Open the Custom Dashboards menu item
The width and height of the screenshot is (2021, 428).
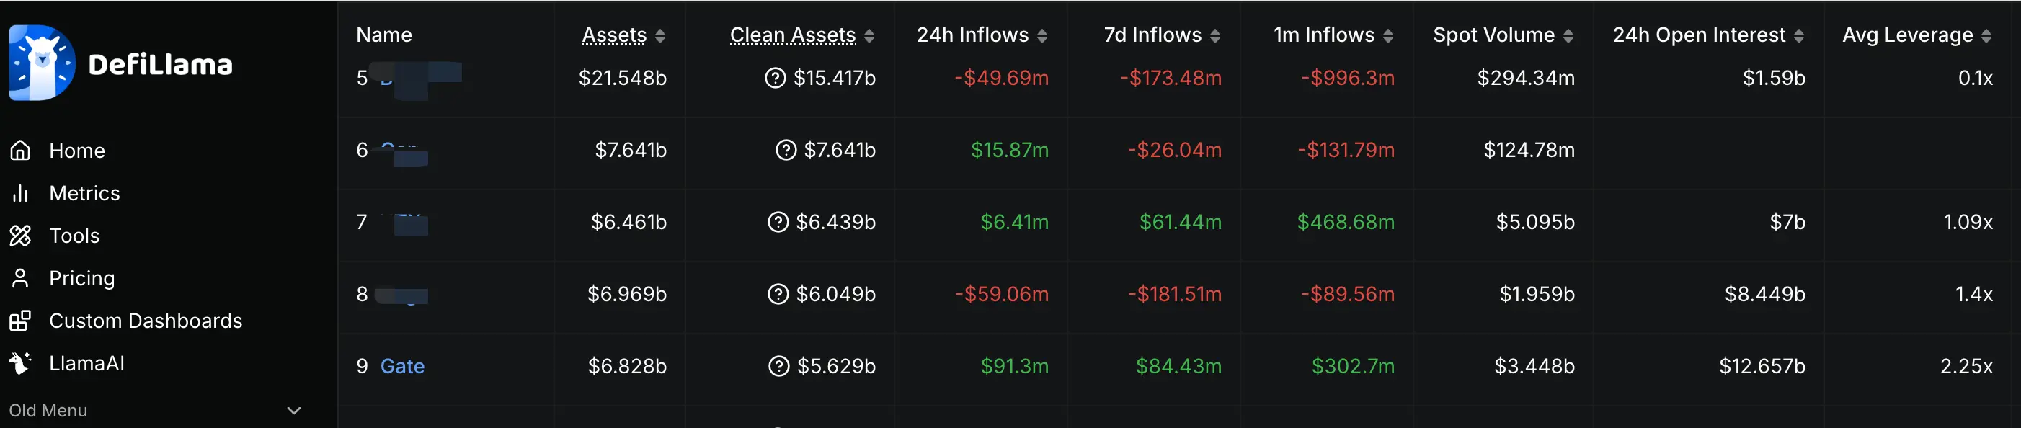[145, 321]
